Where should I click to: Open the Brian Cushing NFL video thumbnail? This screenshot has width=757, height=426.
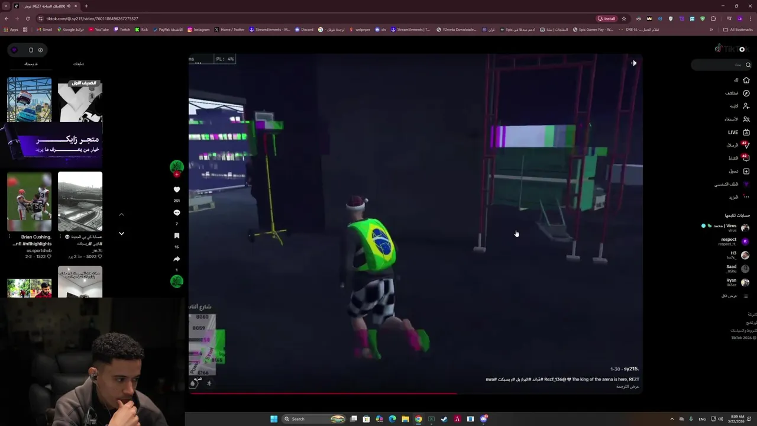(29, 202)
